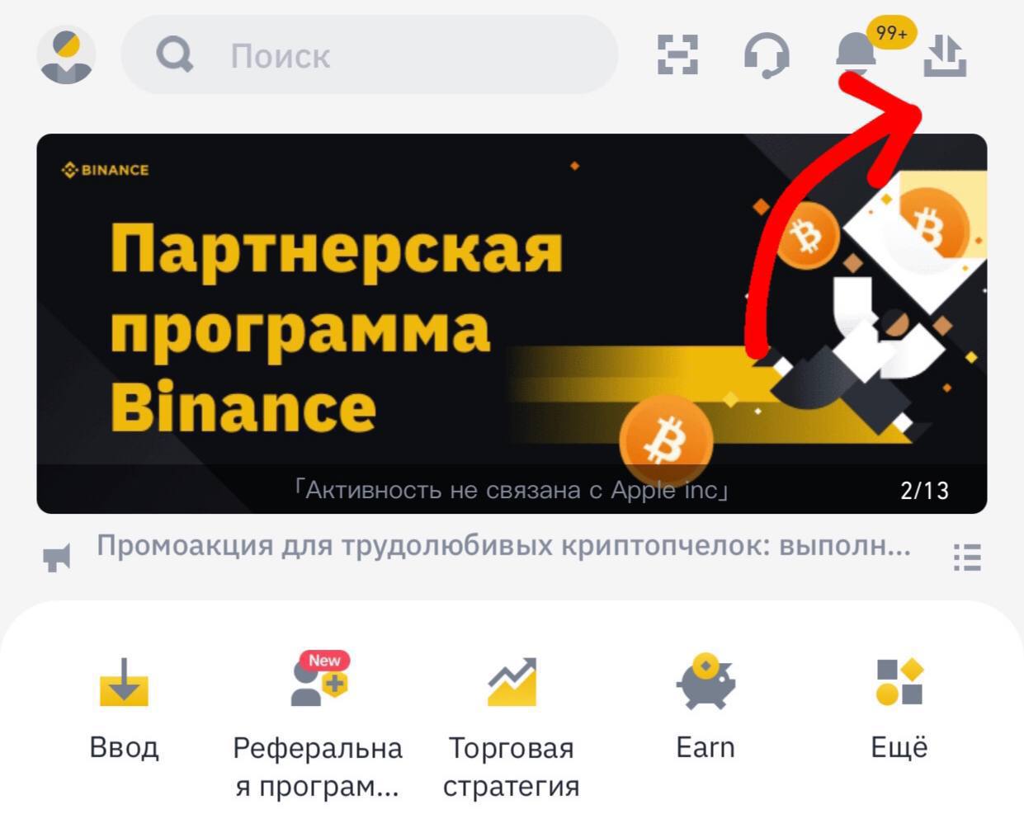
Task: Open the Промоакция для трудолюбивых криптопчелок announcement
Action: (x=503, y=546)
